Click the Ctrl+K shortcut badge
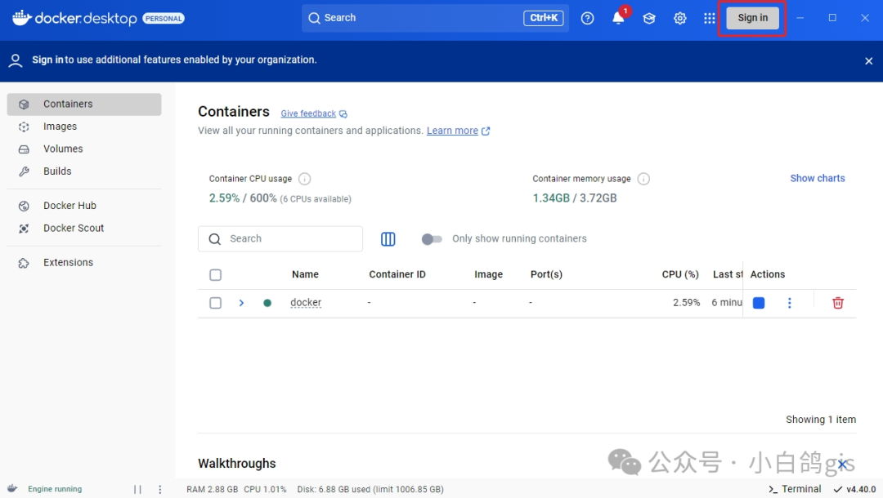The height and width of the screenshot is (498, 883). (544, 18)
